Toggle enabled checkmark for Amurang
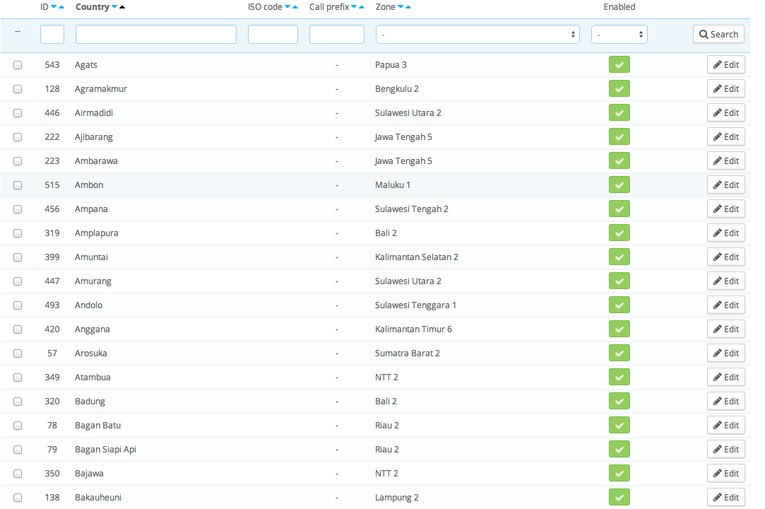 619,281
